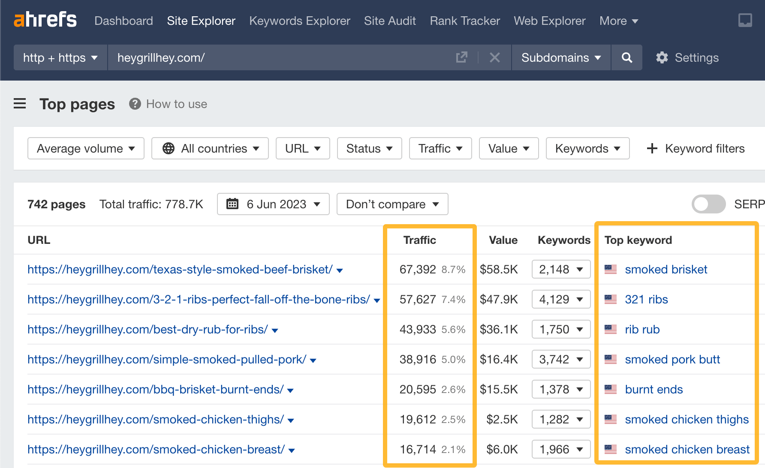
Task: Click the ahrefs logo
Action: point(45,20)
